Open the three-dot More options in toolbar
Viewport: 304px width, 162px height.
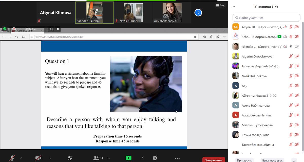(x=177, y=158)
